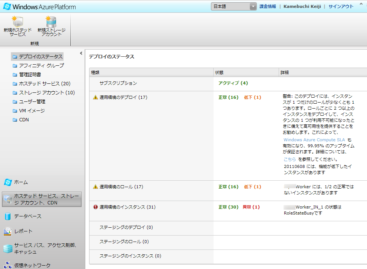Click the Kamebuchi Keiji user name

coord(302,6)
